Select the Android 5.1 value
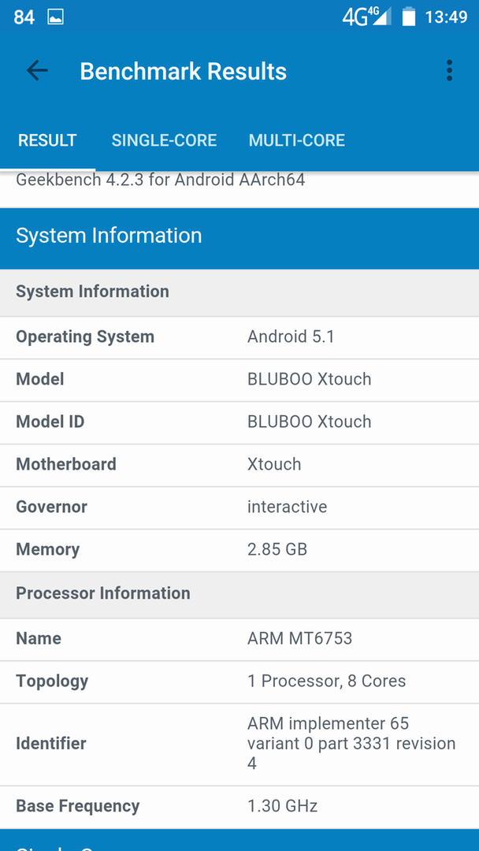This screenshot has height=851, width=479. point(291,337)
